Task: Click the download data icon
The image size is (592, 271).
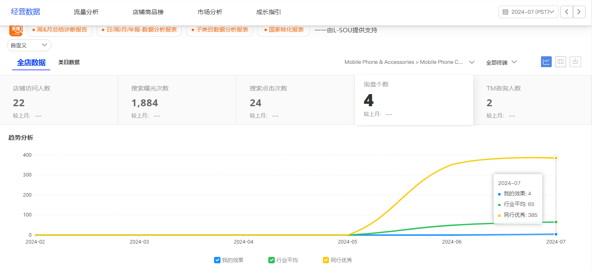Action: [575, 62]
